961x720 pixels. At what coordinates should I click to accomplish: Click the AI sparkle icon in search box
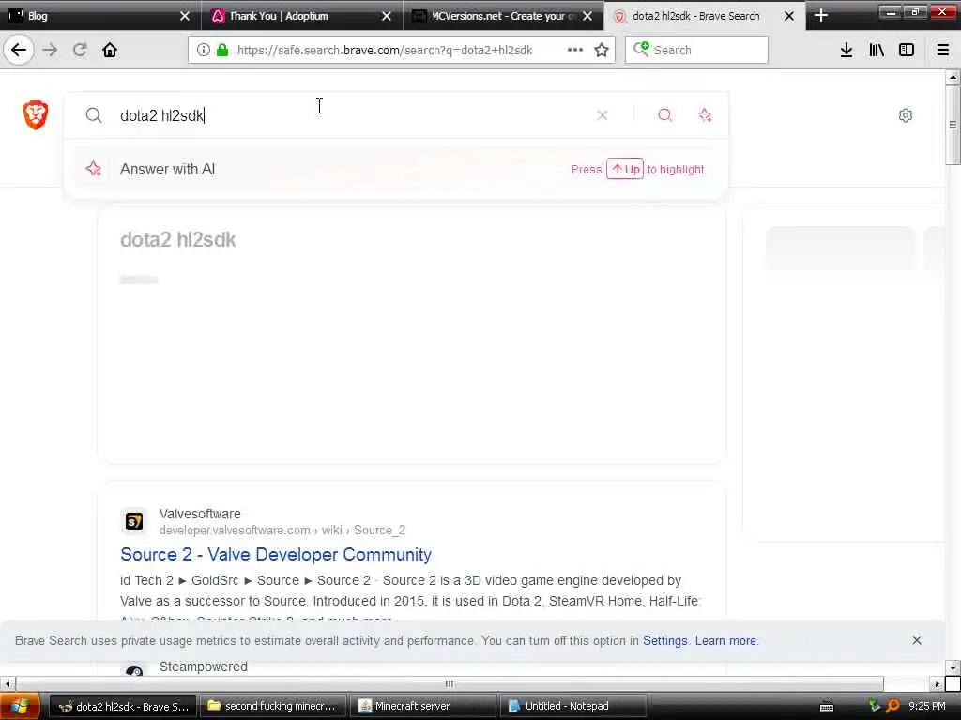pos(705,115)
